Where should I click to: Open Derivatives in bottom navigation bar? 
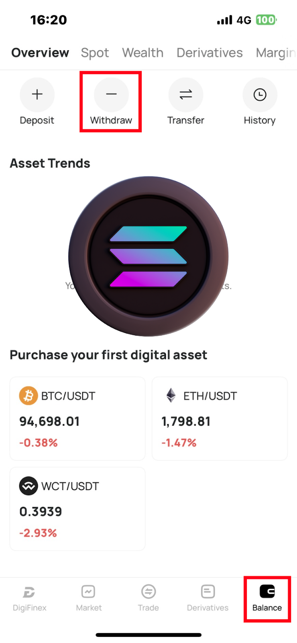click(x=207, y=598)
